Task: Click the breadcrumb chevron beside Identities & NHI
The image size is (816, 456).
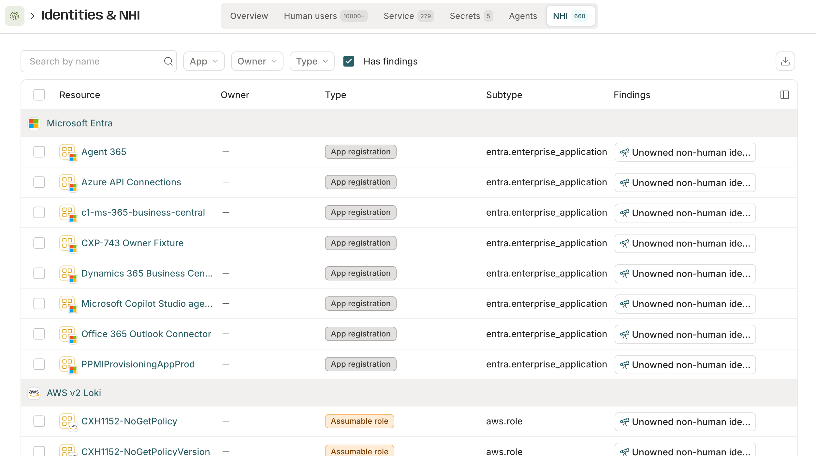Action: click(x=33, y=16)
